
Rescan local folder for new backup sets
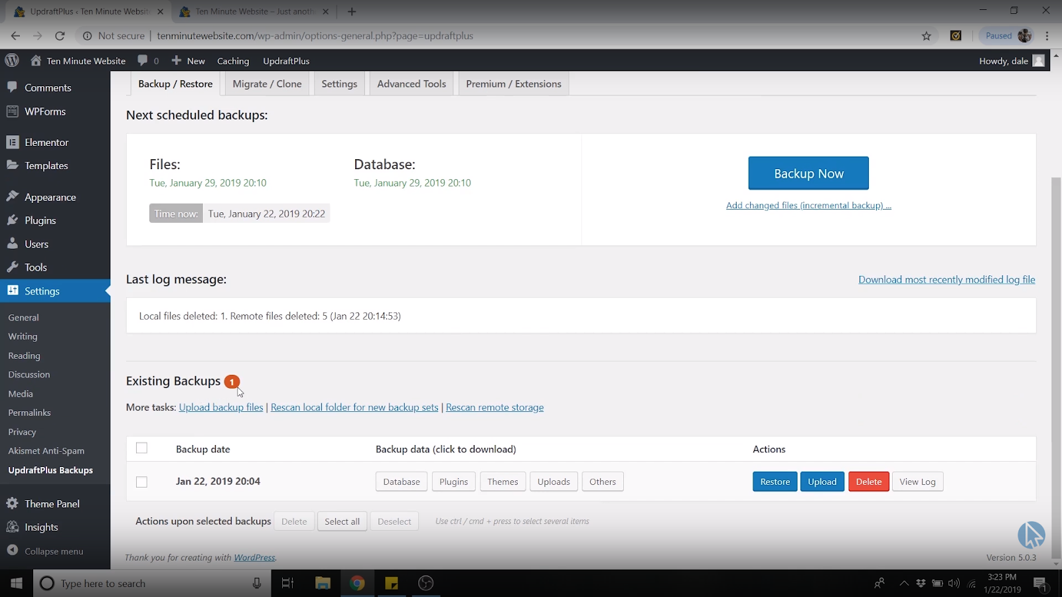coord(354,407)
